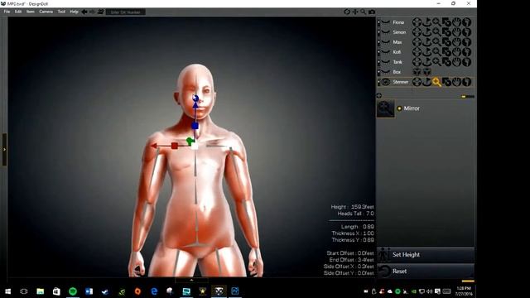Select the head tag for Simon
Image resolution: width=530 pixels, height=298 pixels.
pyautogui.click(x=466, y=32)
